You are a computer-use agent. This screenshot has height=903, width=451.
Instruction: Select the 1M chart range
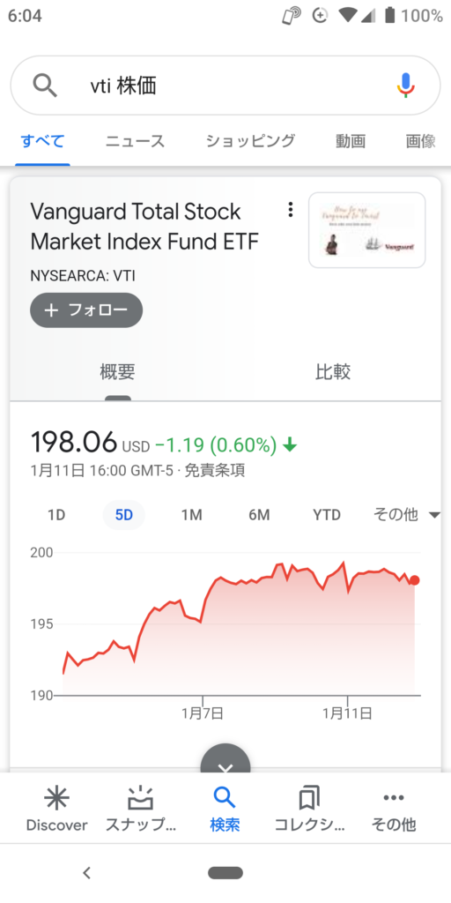tap(191, 515)
